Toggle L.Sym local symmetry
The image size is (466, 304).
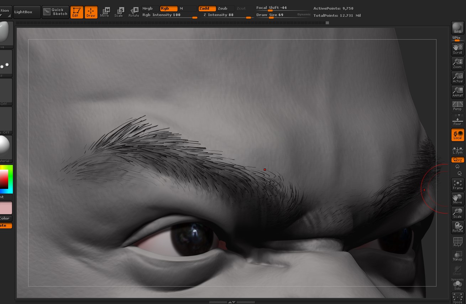click(457, 150)
